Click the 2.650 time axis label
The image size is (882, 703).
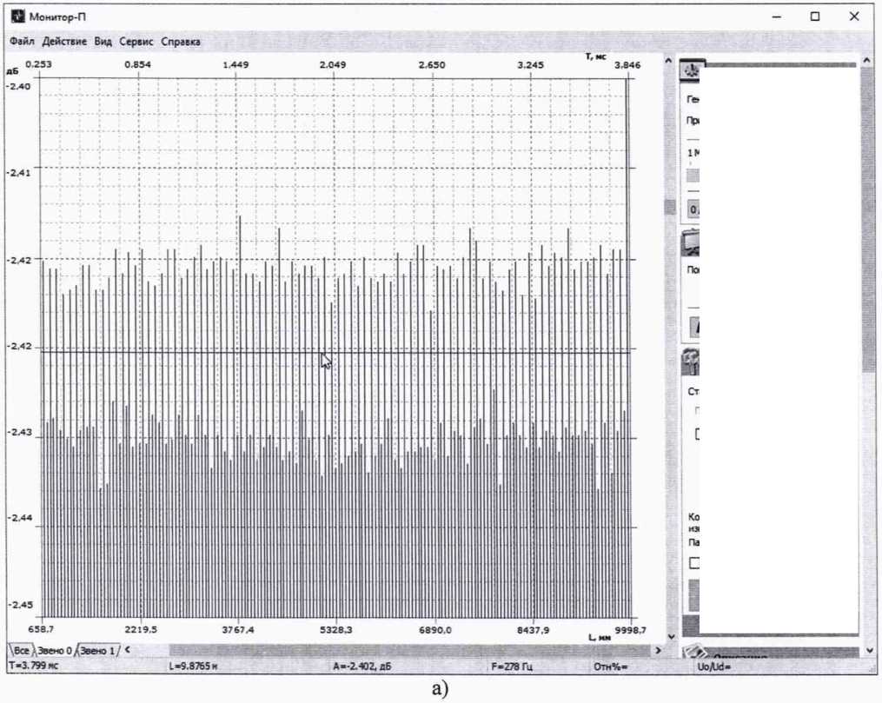click(x=432, y=64)
